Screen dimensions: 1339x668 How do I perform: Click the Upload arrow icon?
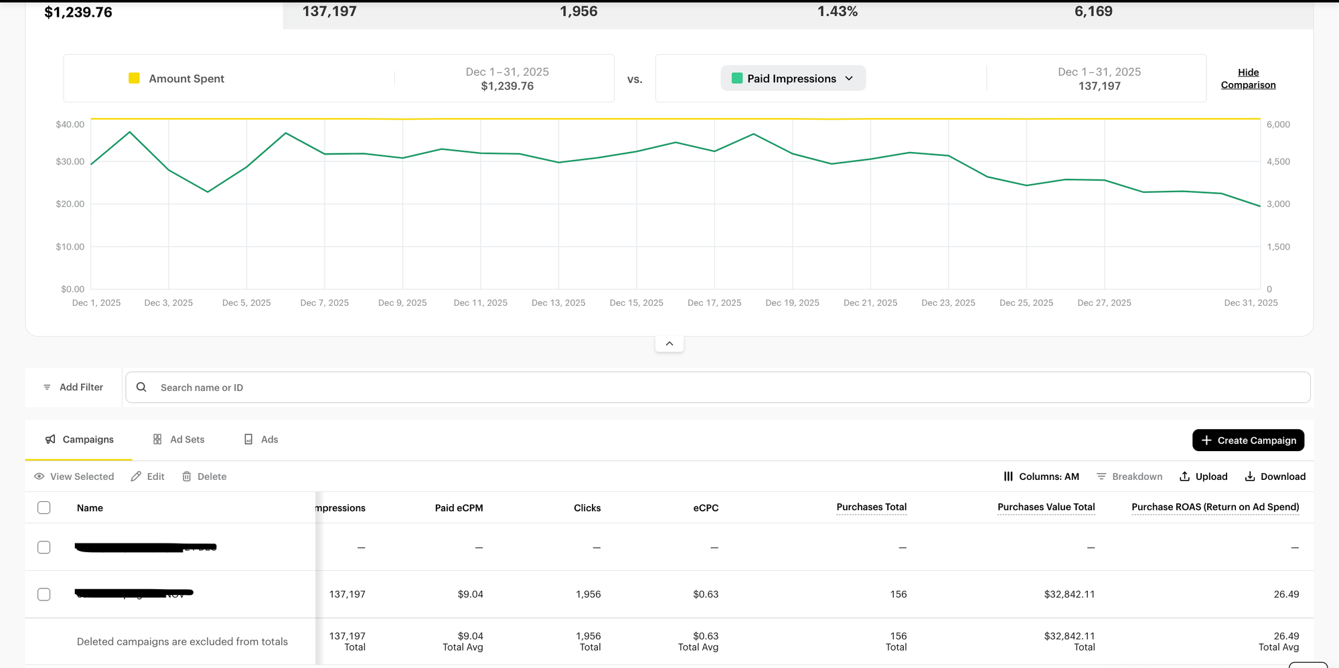[1184, 477]
